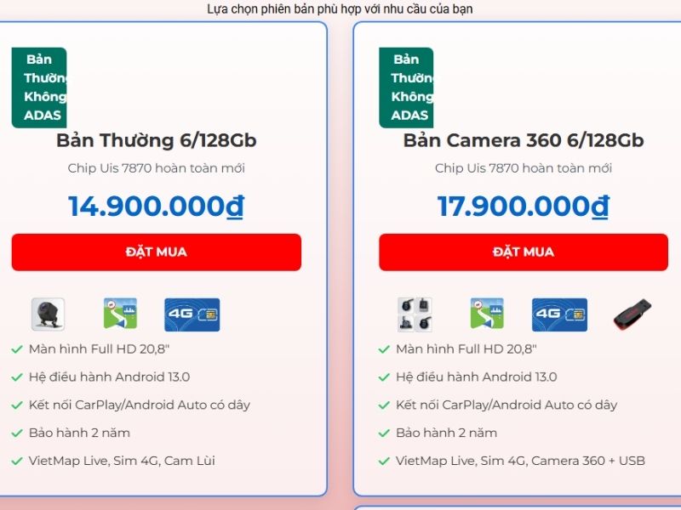
Task: Click the rear camera icon on Bản Thường card
Action: (49, 314)
